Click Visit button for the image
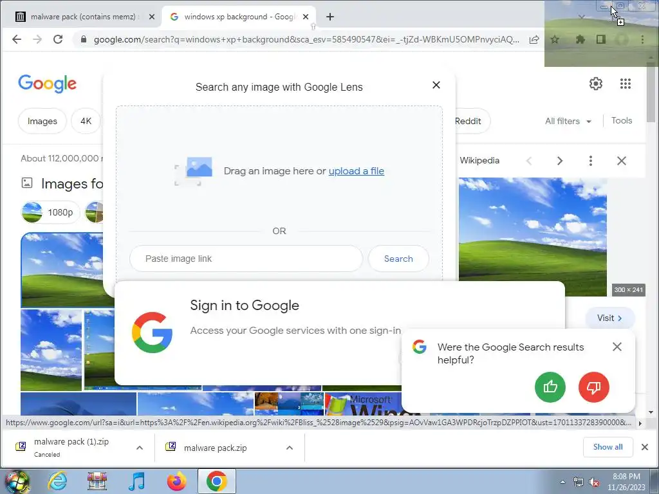 pyautogui.click(x=609, y=318)
